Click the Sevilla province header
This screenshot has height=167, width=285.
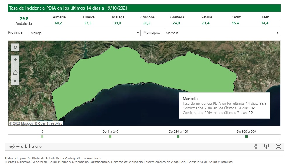point(207,17)
